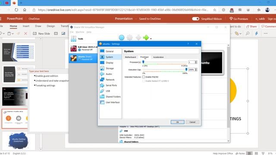Open PowerPoint Design ribbon tab

[x=51, y=26]
